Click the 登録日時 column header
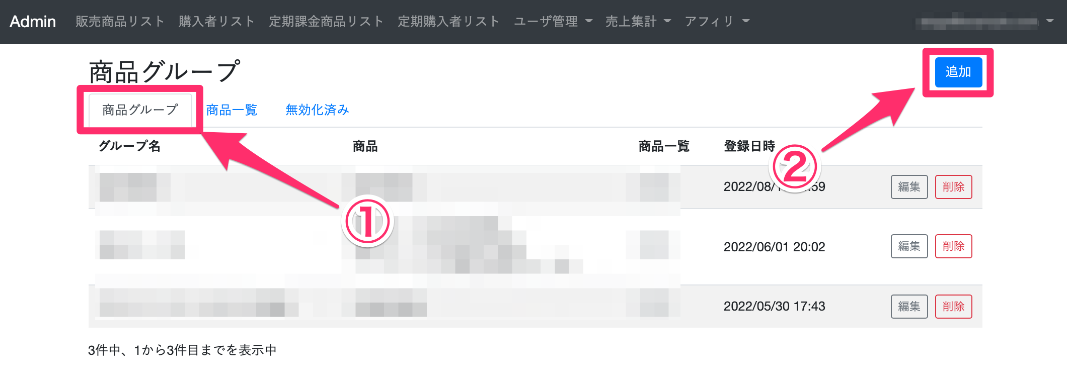The height and width of the screenshot is (389, 1067). [x=749, y=146]
